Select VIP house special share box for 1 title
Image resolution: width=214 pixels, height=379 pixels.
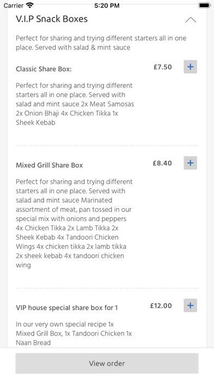[67, 308]
